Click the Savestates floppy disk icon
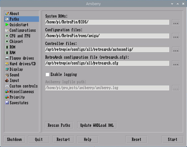Image resolution: width=187 pixels, height=147 pixels. (7, 103)
